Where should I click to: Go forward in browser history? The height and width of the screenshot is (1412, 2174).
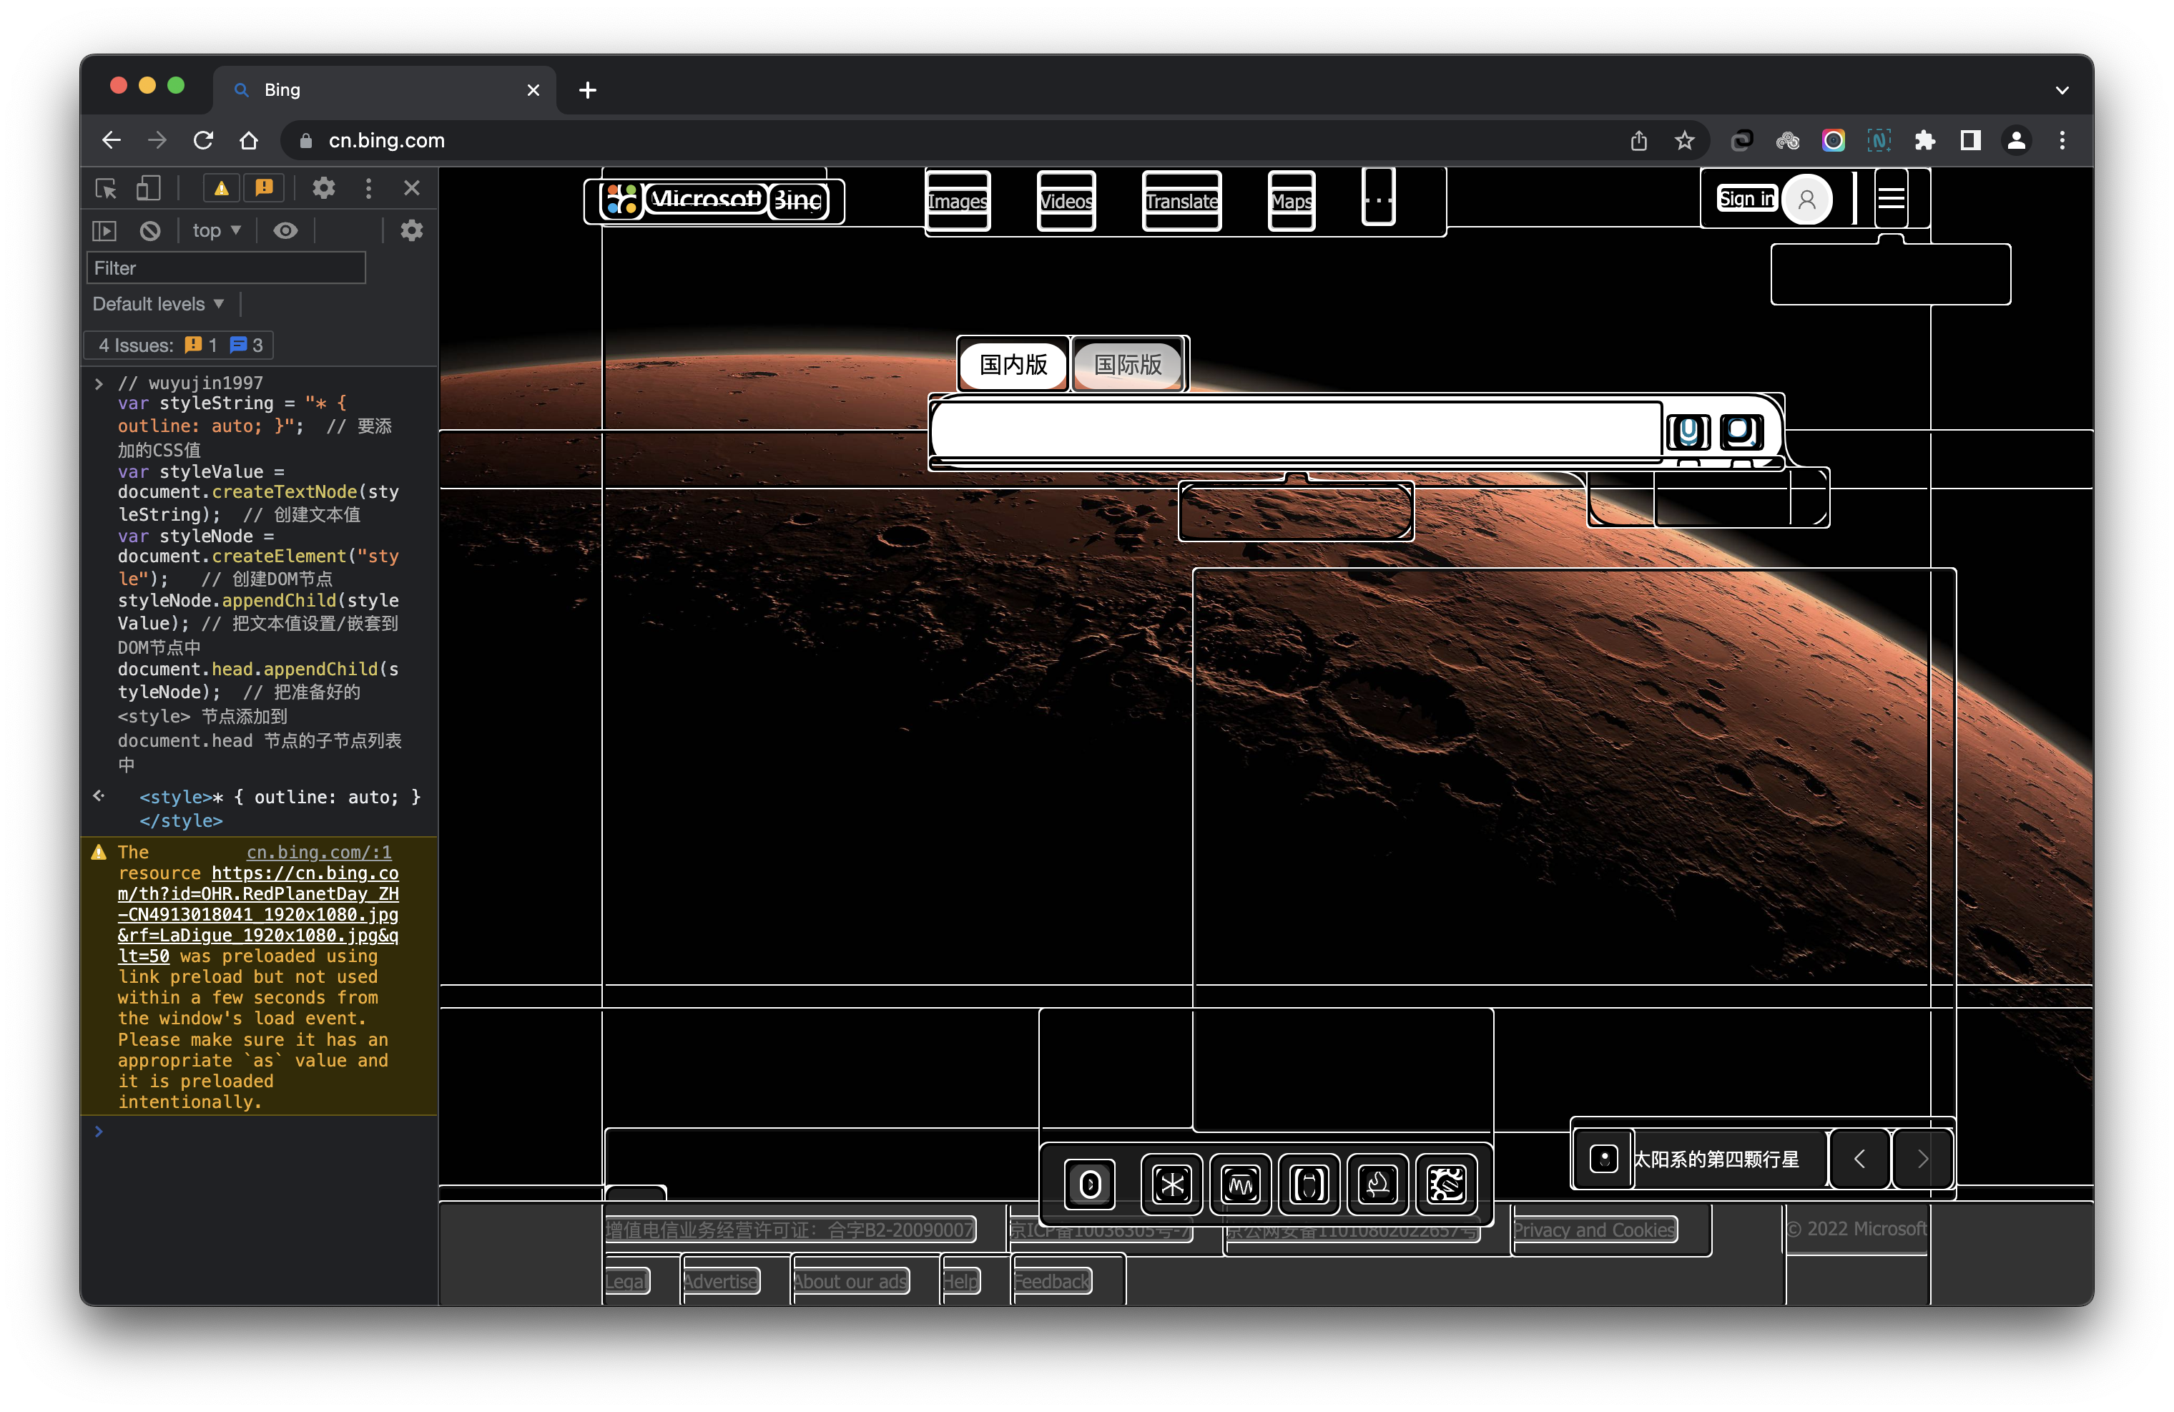pyautogui.click(x=157, y=141)
